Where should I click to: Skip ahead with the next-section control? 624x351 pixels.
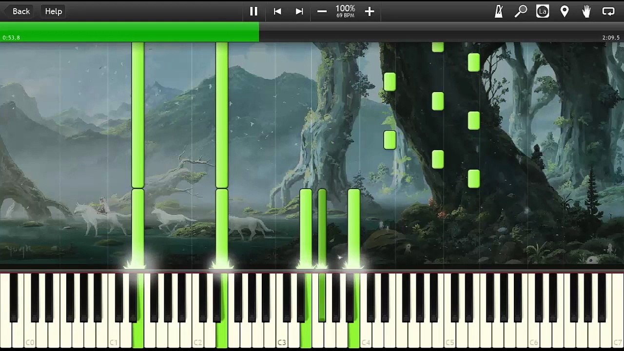pos(299,11)
